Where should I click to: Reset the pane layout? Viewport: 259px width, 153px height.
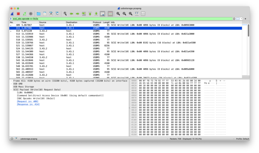(x=143, y=14)
